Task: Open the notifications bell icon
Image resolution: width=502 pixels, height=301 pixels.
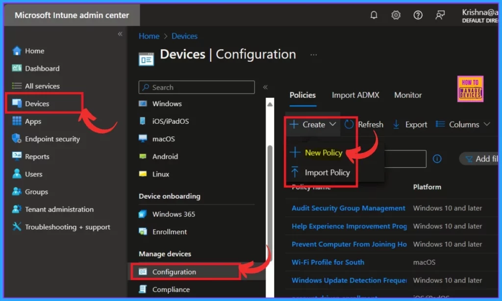Action: pyautogui.click(x=374, y=15)
